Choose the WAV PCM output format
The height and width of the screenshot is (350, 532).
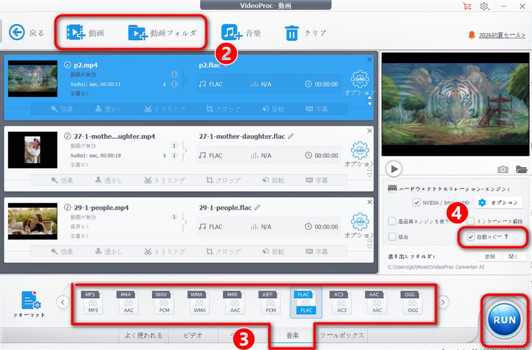pyautogui.click(x=164, y=302)
